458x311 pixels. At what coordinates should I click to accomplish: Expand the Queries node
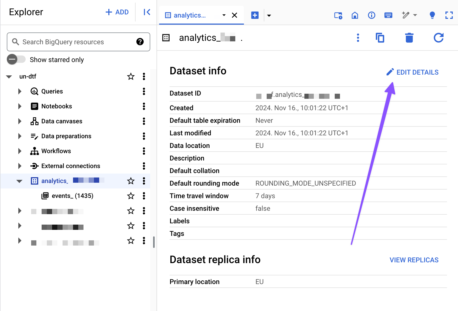coord(20,91)
